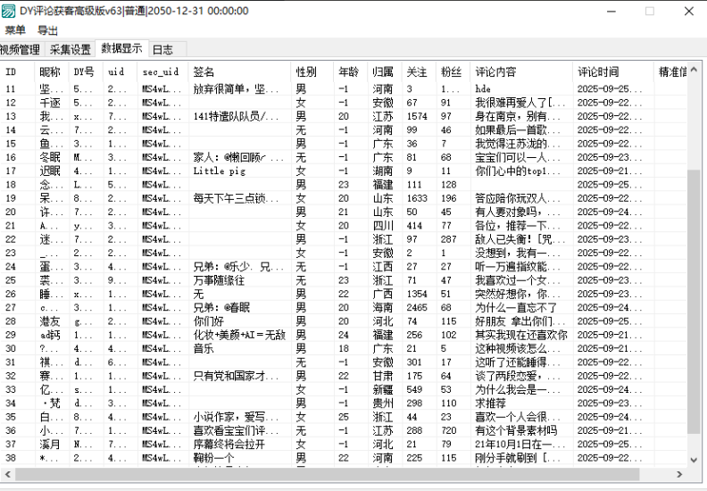
Task: Click 湖南 location in row 17
Action: [x=383, y=171]
